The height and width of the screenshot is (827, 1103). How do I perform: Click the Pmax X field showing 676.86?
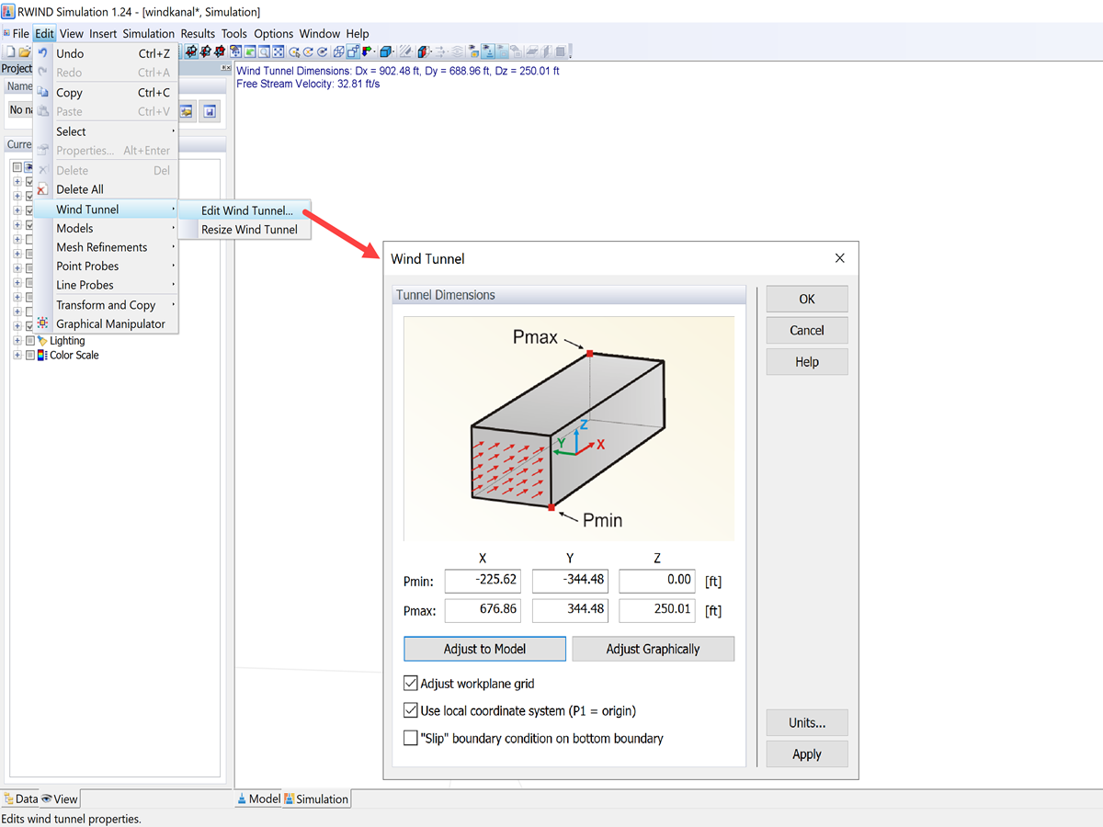(x=483, y=610)
